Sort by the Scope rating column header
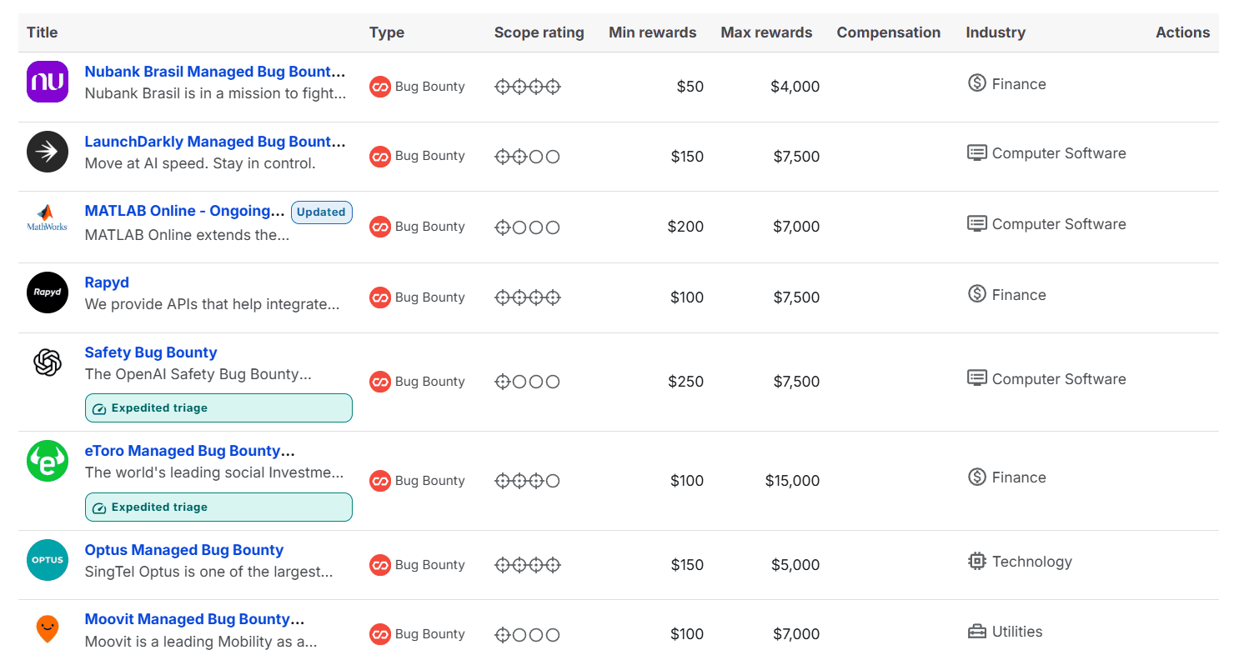 (x=539, y=32)
